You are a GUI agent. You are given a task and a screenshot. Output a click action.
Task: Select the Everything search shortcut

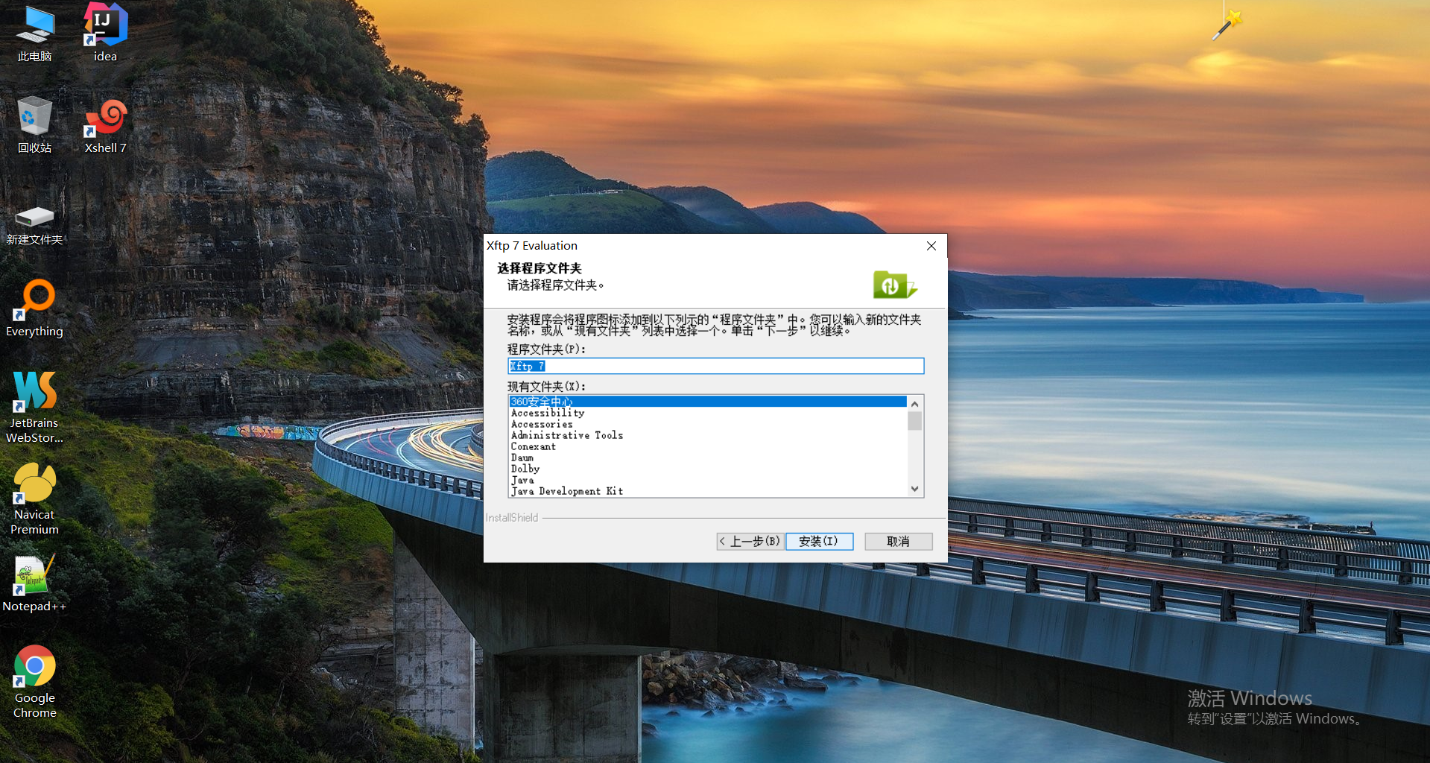pyautogui.click(x=34, y=308)
